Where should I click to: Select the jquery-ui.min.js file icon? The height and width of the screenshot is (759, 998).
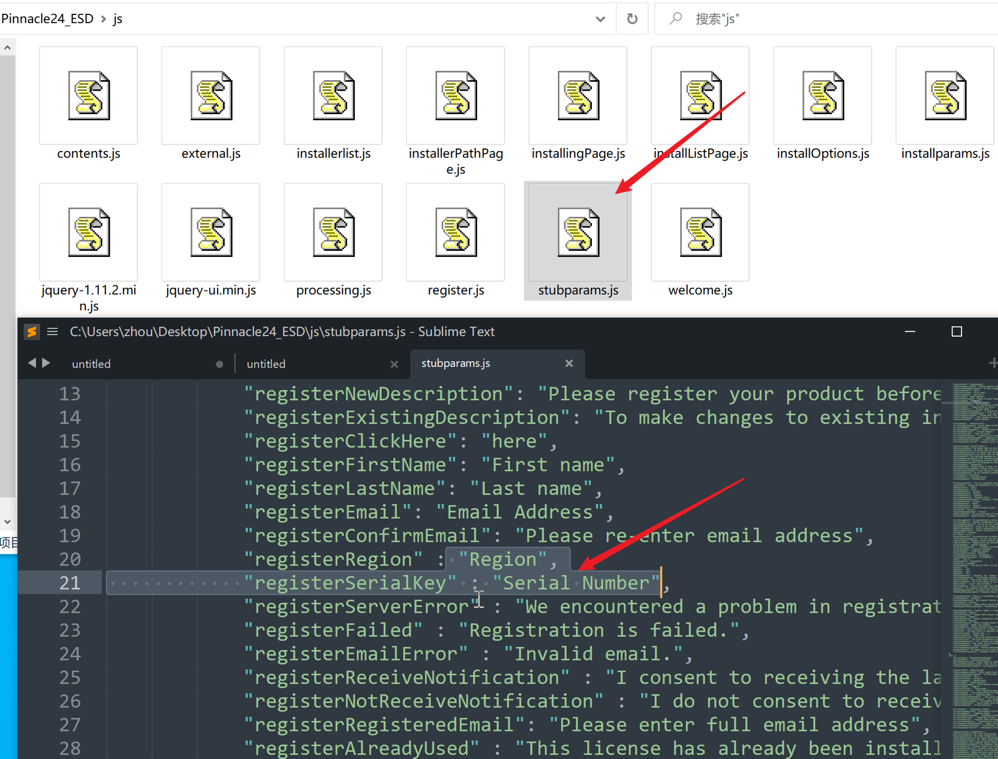click(x=211, y=232)
